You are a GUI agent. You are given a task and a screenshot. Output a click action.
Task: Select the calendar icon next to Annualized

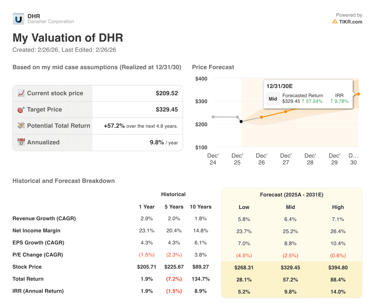(x=21, y=142)
